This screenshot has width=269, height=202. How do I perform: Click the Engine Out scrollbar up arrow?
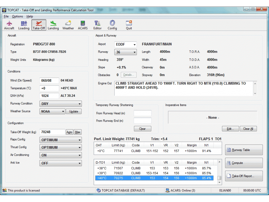(255, 84)
